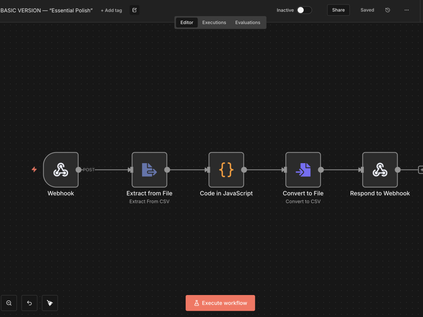Viewport: 423px width, 317px height.
Task: Switch to the Evaluations tab
Action: point(247,22)
